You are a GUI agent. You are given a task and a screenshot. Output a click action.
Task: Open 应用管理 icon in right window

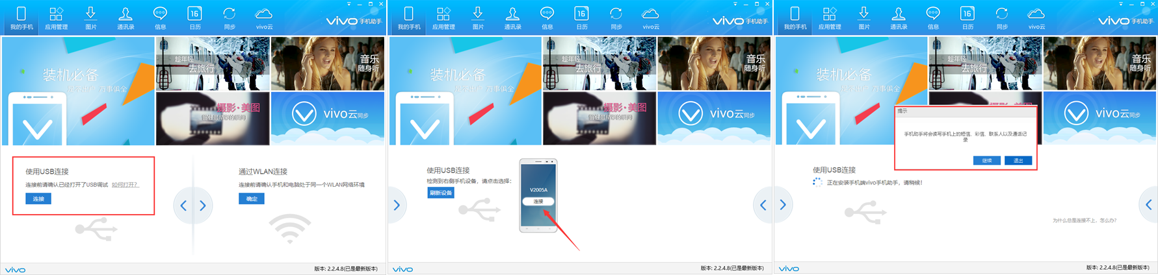830,18
